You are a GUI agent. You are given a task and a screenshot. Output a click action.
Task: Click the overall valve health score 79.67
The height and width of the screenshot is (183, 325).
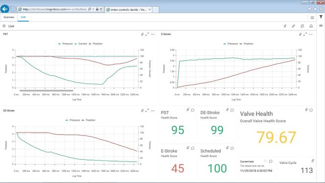pyautogui.click(x=276, y=137)
